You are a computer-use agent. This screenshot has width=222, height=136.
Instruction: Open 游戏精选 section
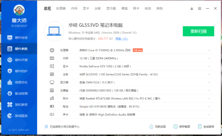pyautogui.click(x=19, y=116)
